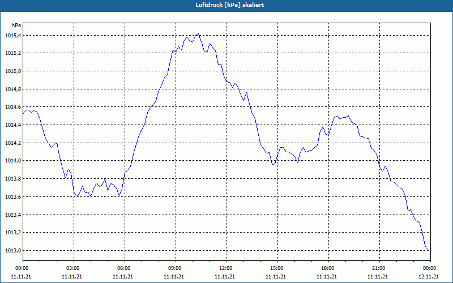Viewport: 453px width, 283px height.
Task: Select the 1013,0 y-axis label
Action: pyautogui.click(x=13, y=250)
